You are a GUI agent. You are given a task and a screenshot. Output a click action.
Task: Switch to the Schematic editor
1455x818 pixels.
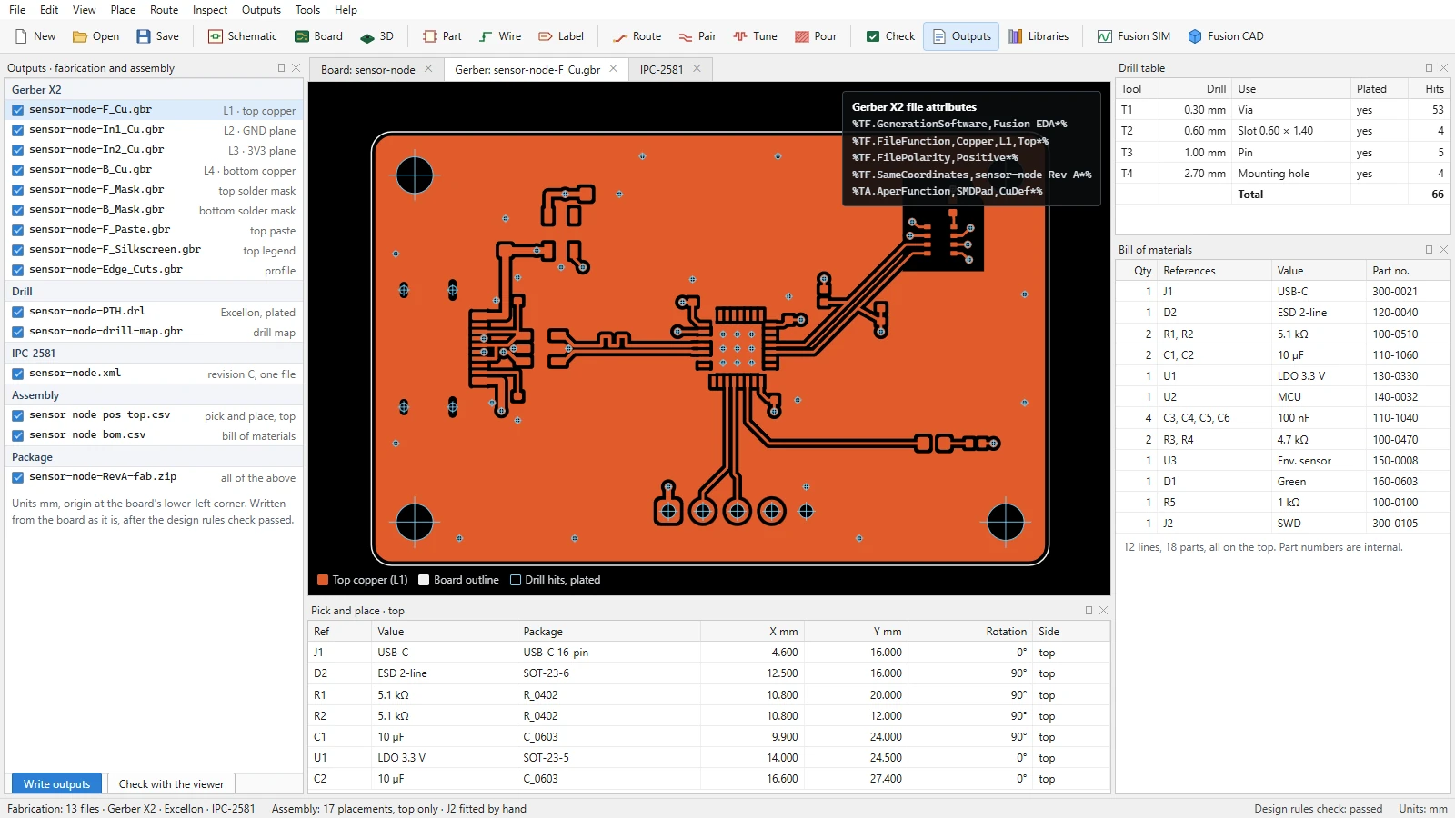click(x=242, y=36)
